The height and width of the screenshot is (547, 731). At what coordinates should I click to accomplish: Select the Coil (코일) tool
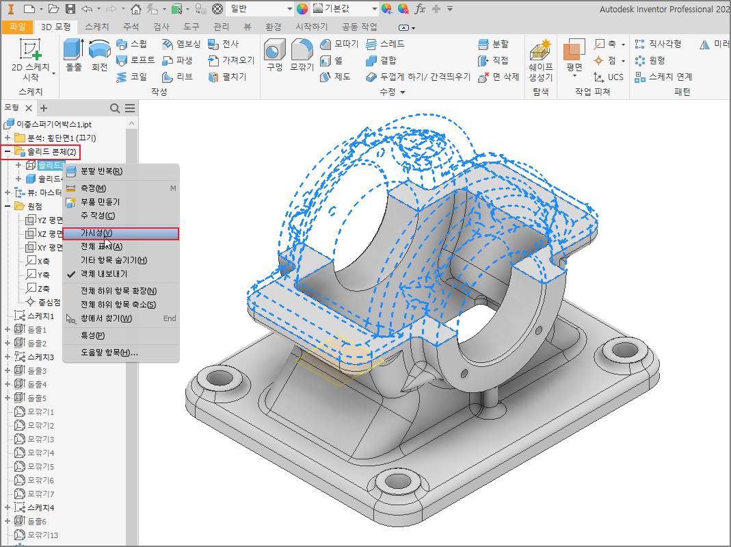[132, 77]
